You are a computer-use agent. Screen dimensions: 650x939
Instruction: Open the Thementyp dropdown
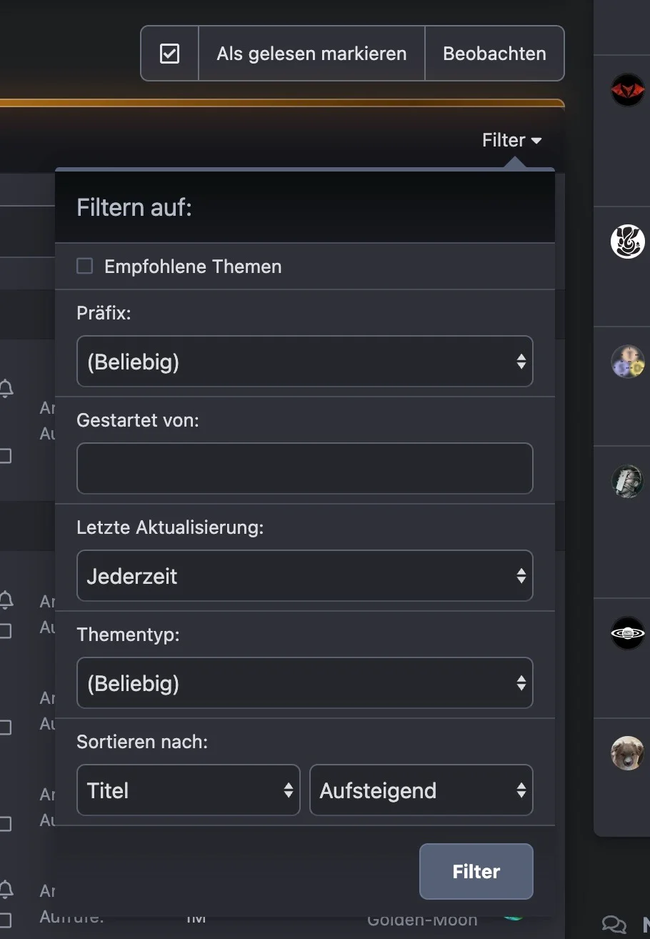click(x=304, y=683)
